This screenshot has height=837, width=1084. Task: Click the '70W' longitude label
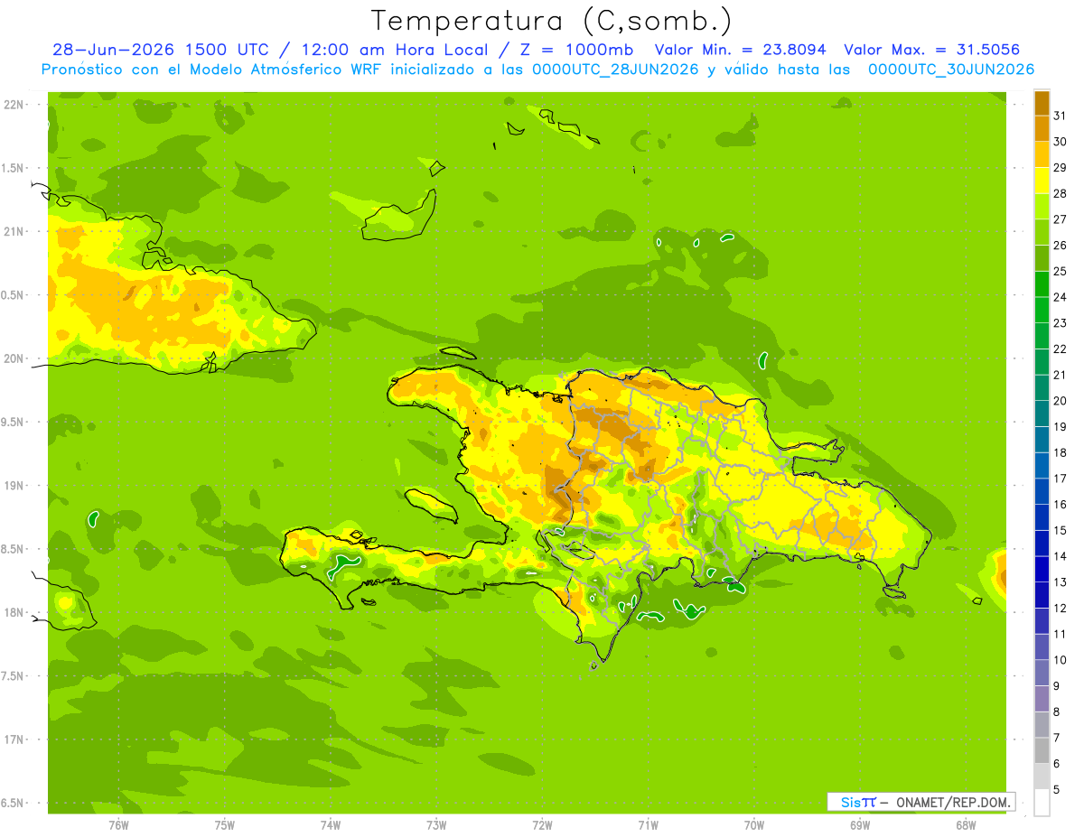coord(754,825)
